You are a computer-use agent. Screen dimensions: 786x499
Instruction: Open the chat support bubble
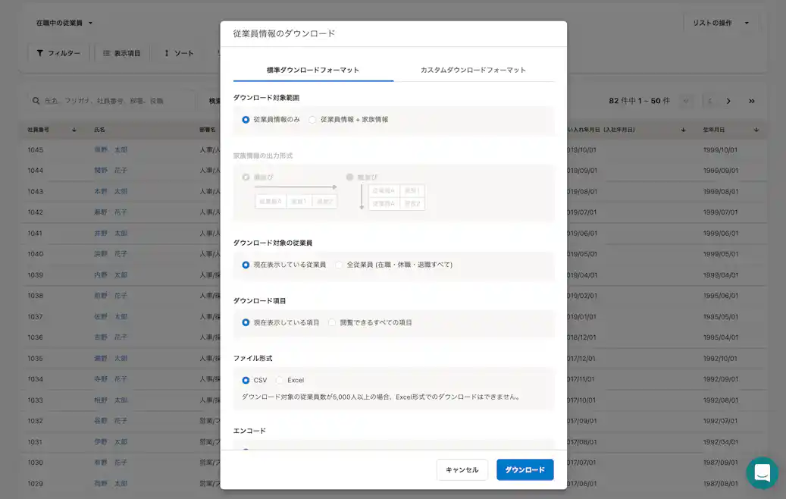coord(762,473)
